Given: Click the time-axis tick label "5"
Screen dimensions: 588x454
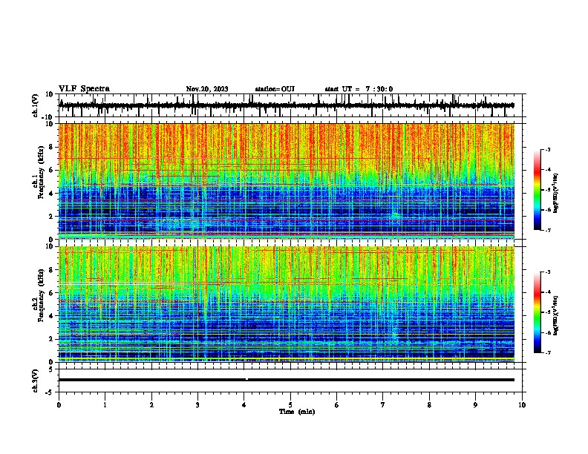Looking at the screenshot, I should pos(290,405).
